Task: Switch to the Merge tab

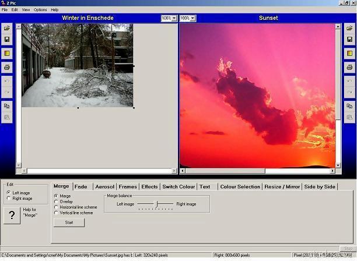Action: pos(61,186)
